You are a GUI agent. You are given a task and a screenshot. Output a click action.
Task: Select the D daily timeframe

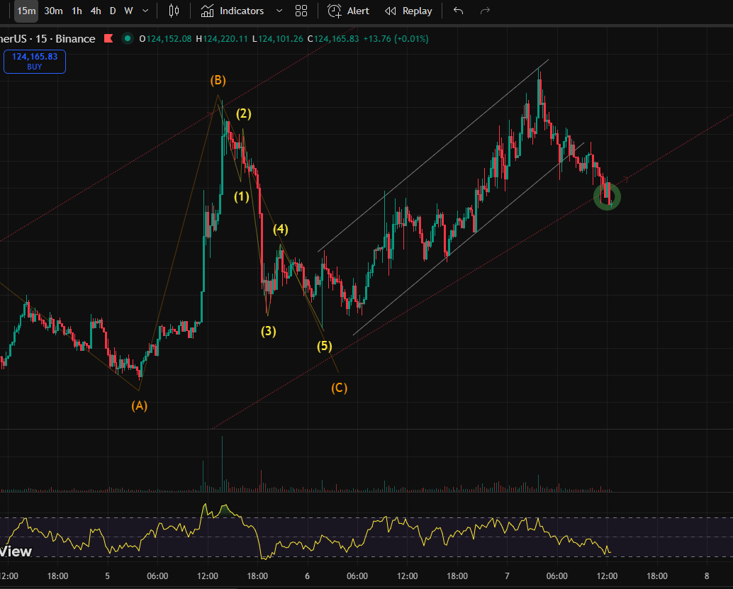pos(113,11)
